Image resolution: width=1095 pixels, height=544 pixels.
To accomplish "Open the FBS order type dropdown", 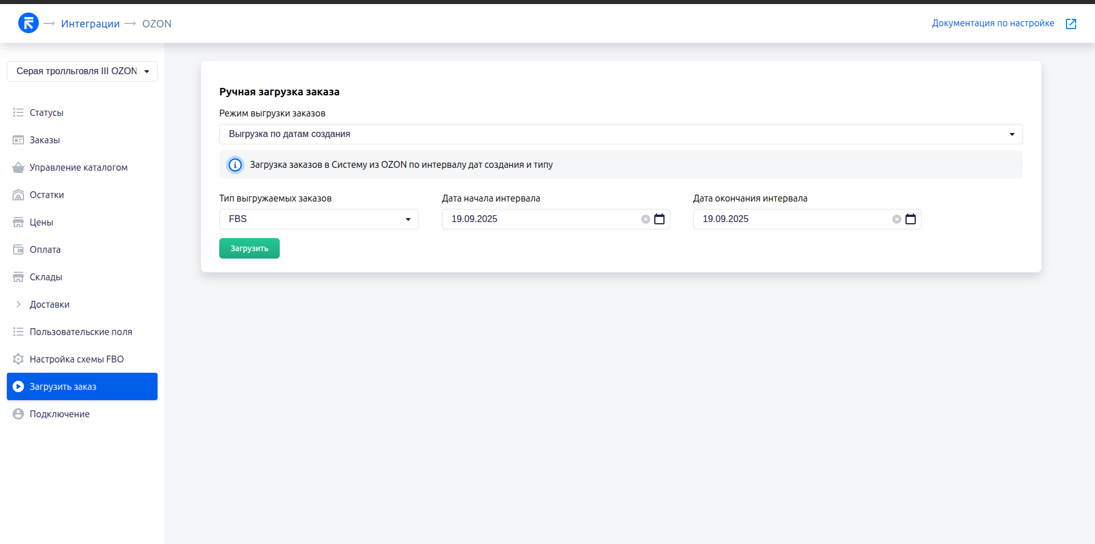I will (319, 219).
